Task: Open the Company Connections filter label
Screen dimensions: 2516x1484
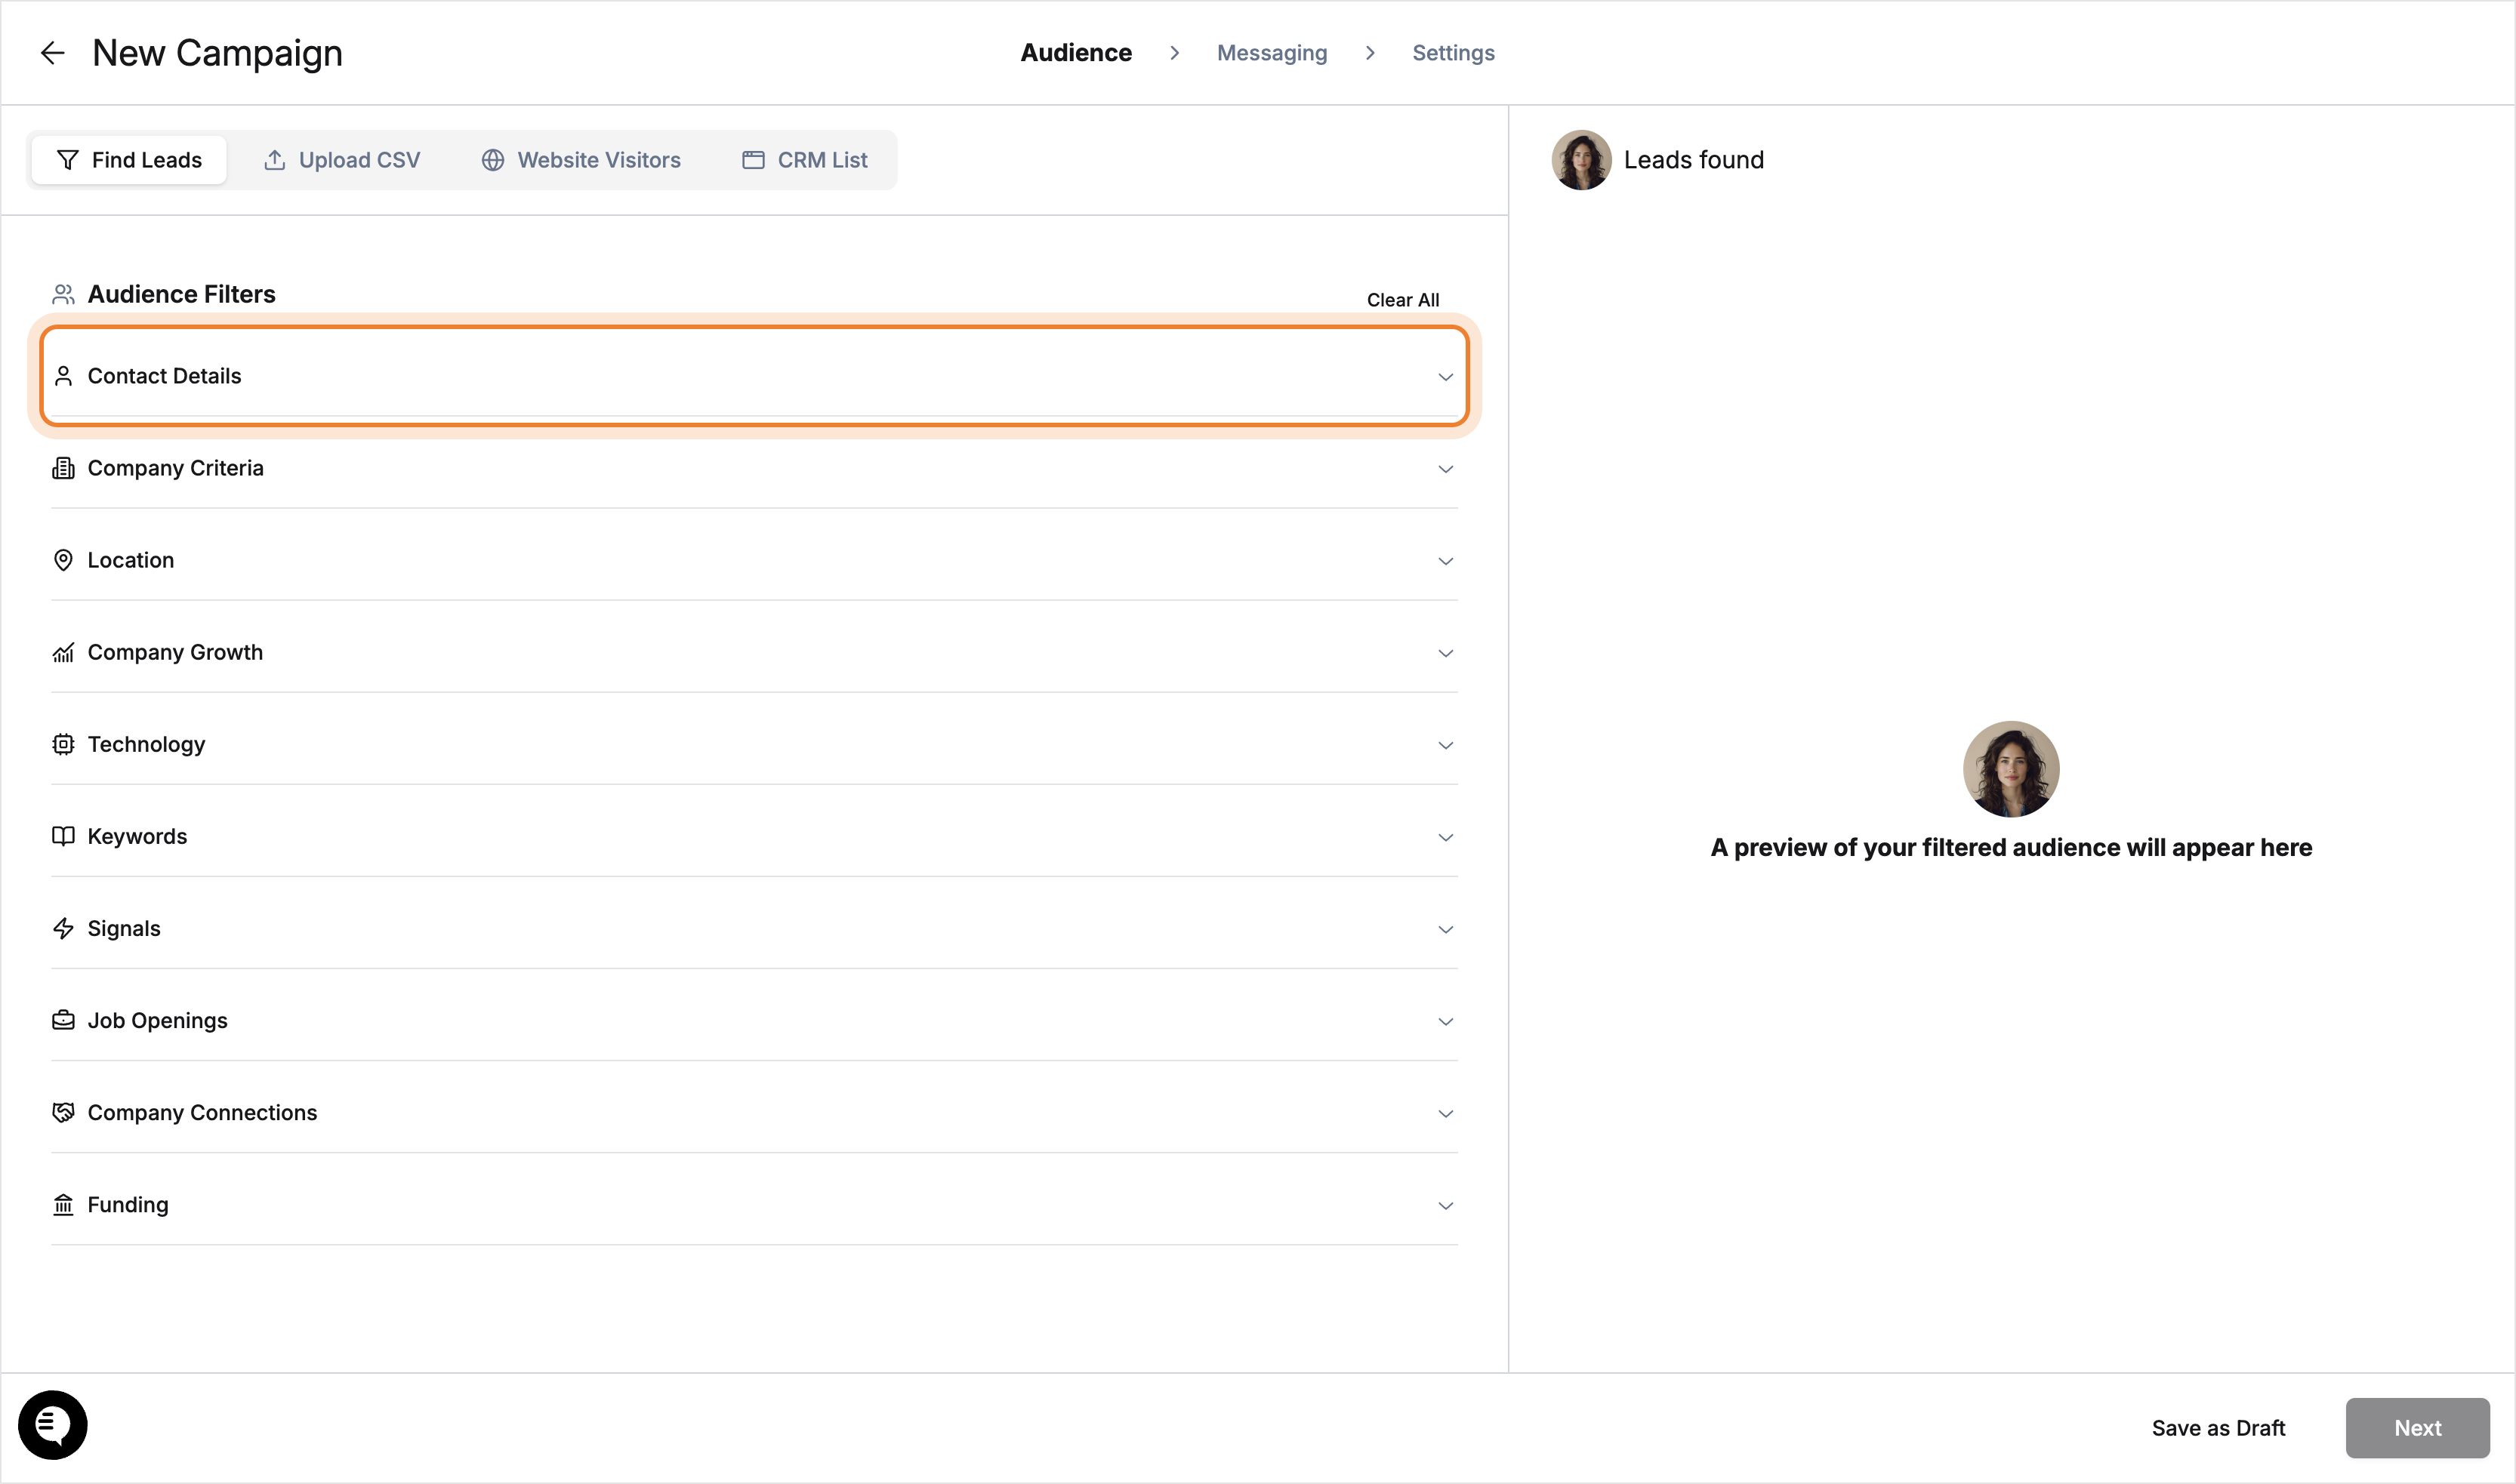Action: tap(202, 1112)
